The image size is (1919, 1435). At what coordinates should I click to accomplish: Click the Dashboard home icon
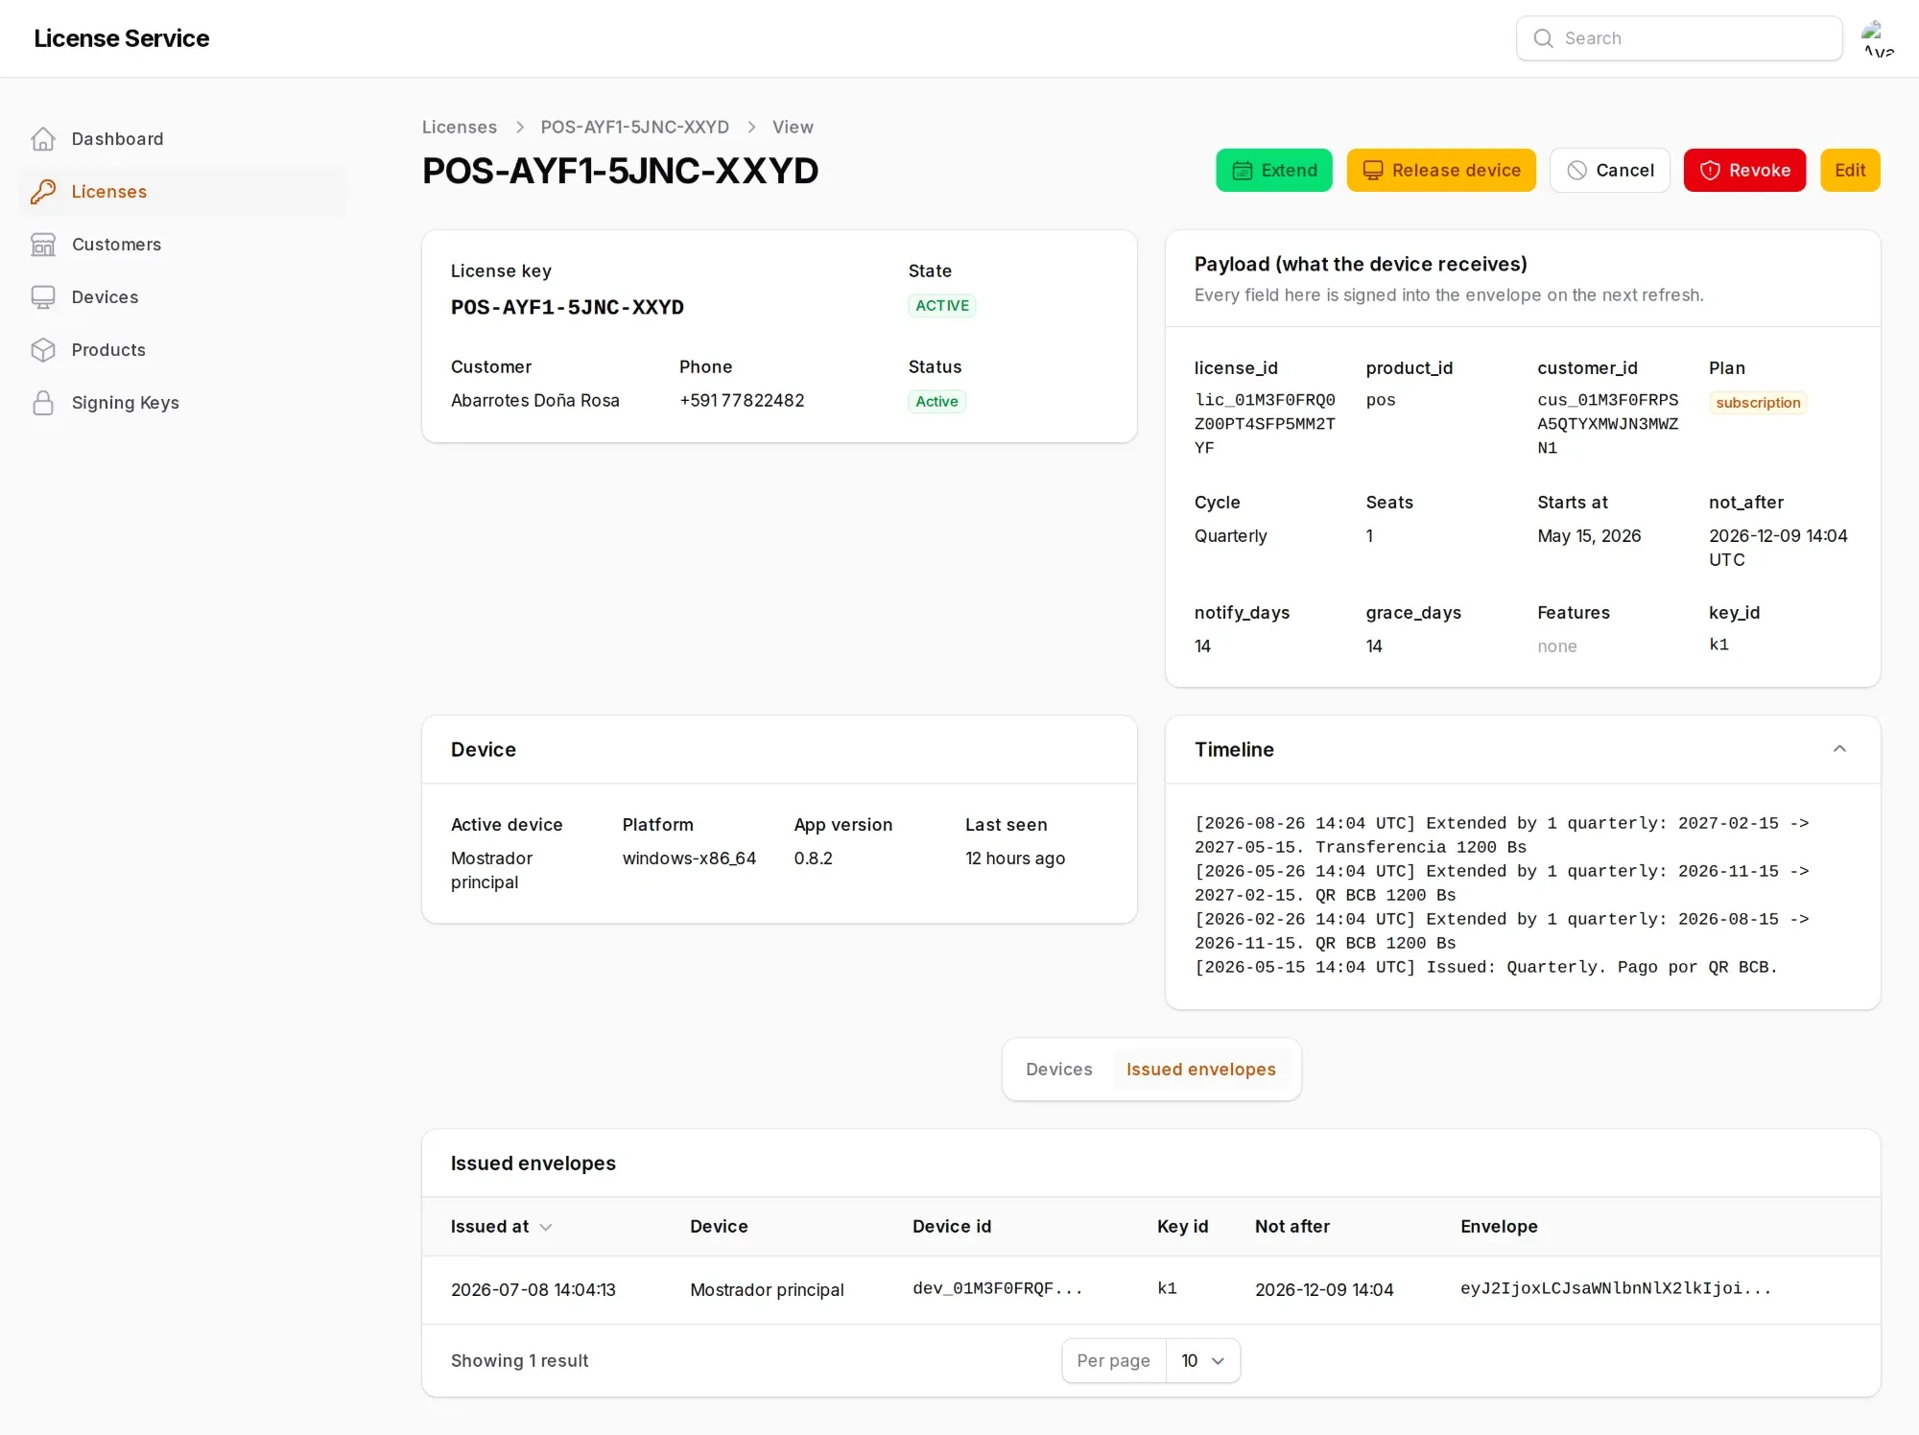tap(43, 139)
